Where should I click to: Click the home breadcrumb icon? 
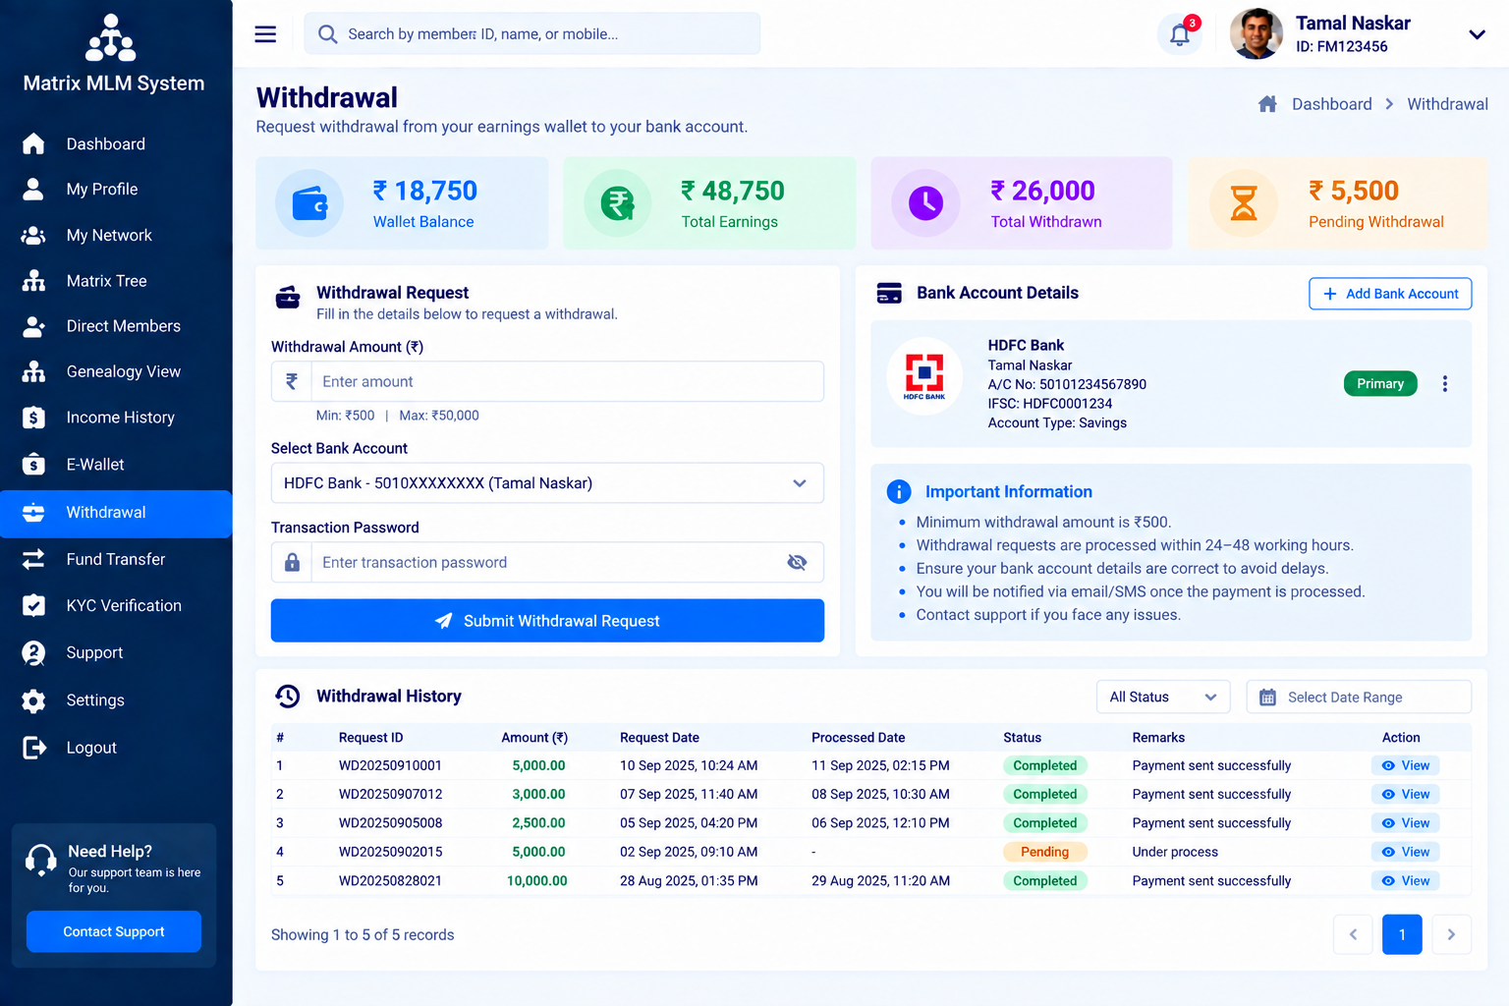pyautogui.click(x=1267, y=104)
